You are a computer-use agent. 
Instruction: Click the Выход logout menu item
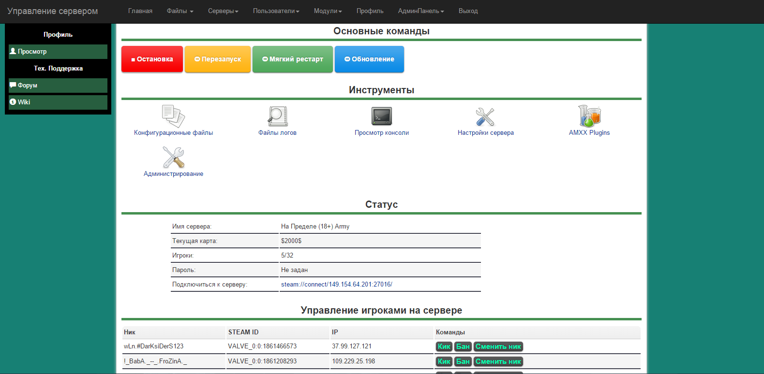(x=468, y=11)
